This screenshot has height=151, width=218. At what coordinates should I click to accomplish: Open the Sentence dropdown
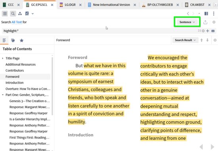[x=187, y=22]
